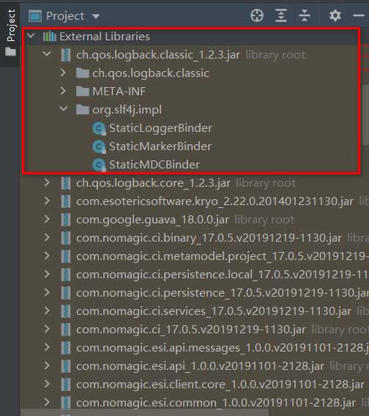Select com.nomagic.esi.api_1.0.0 jar row
Screen dimensions: 369x416
pyautogui.click(x=195, y=366)
